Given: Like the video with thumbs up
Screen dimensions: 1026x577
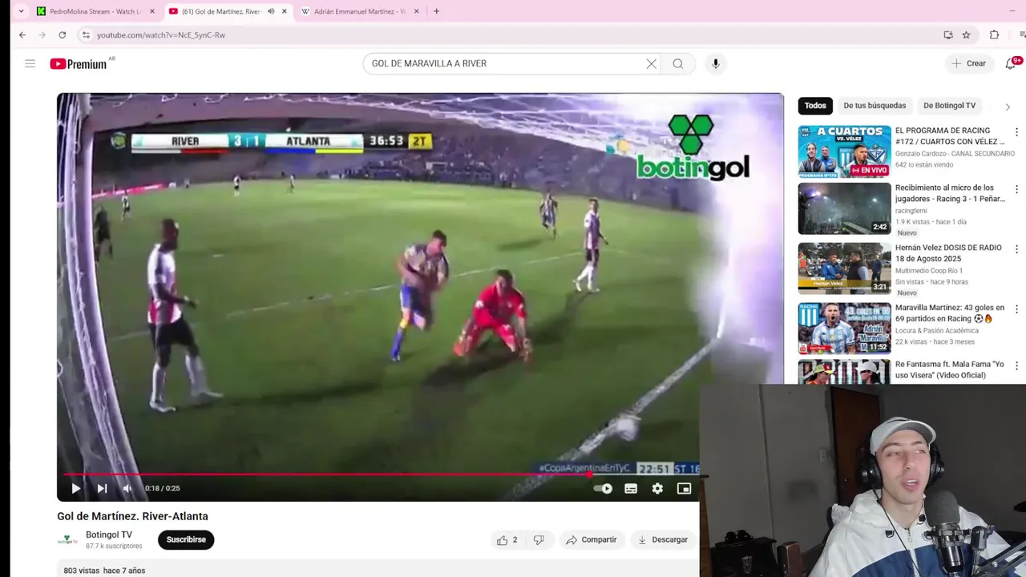Looking at the screenshot, I should pos(507,540).
